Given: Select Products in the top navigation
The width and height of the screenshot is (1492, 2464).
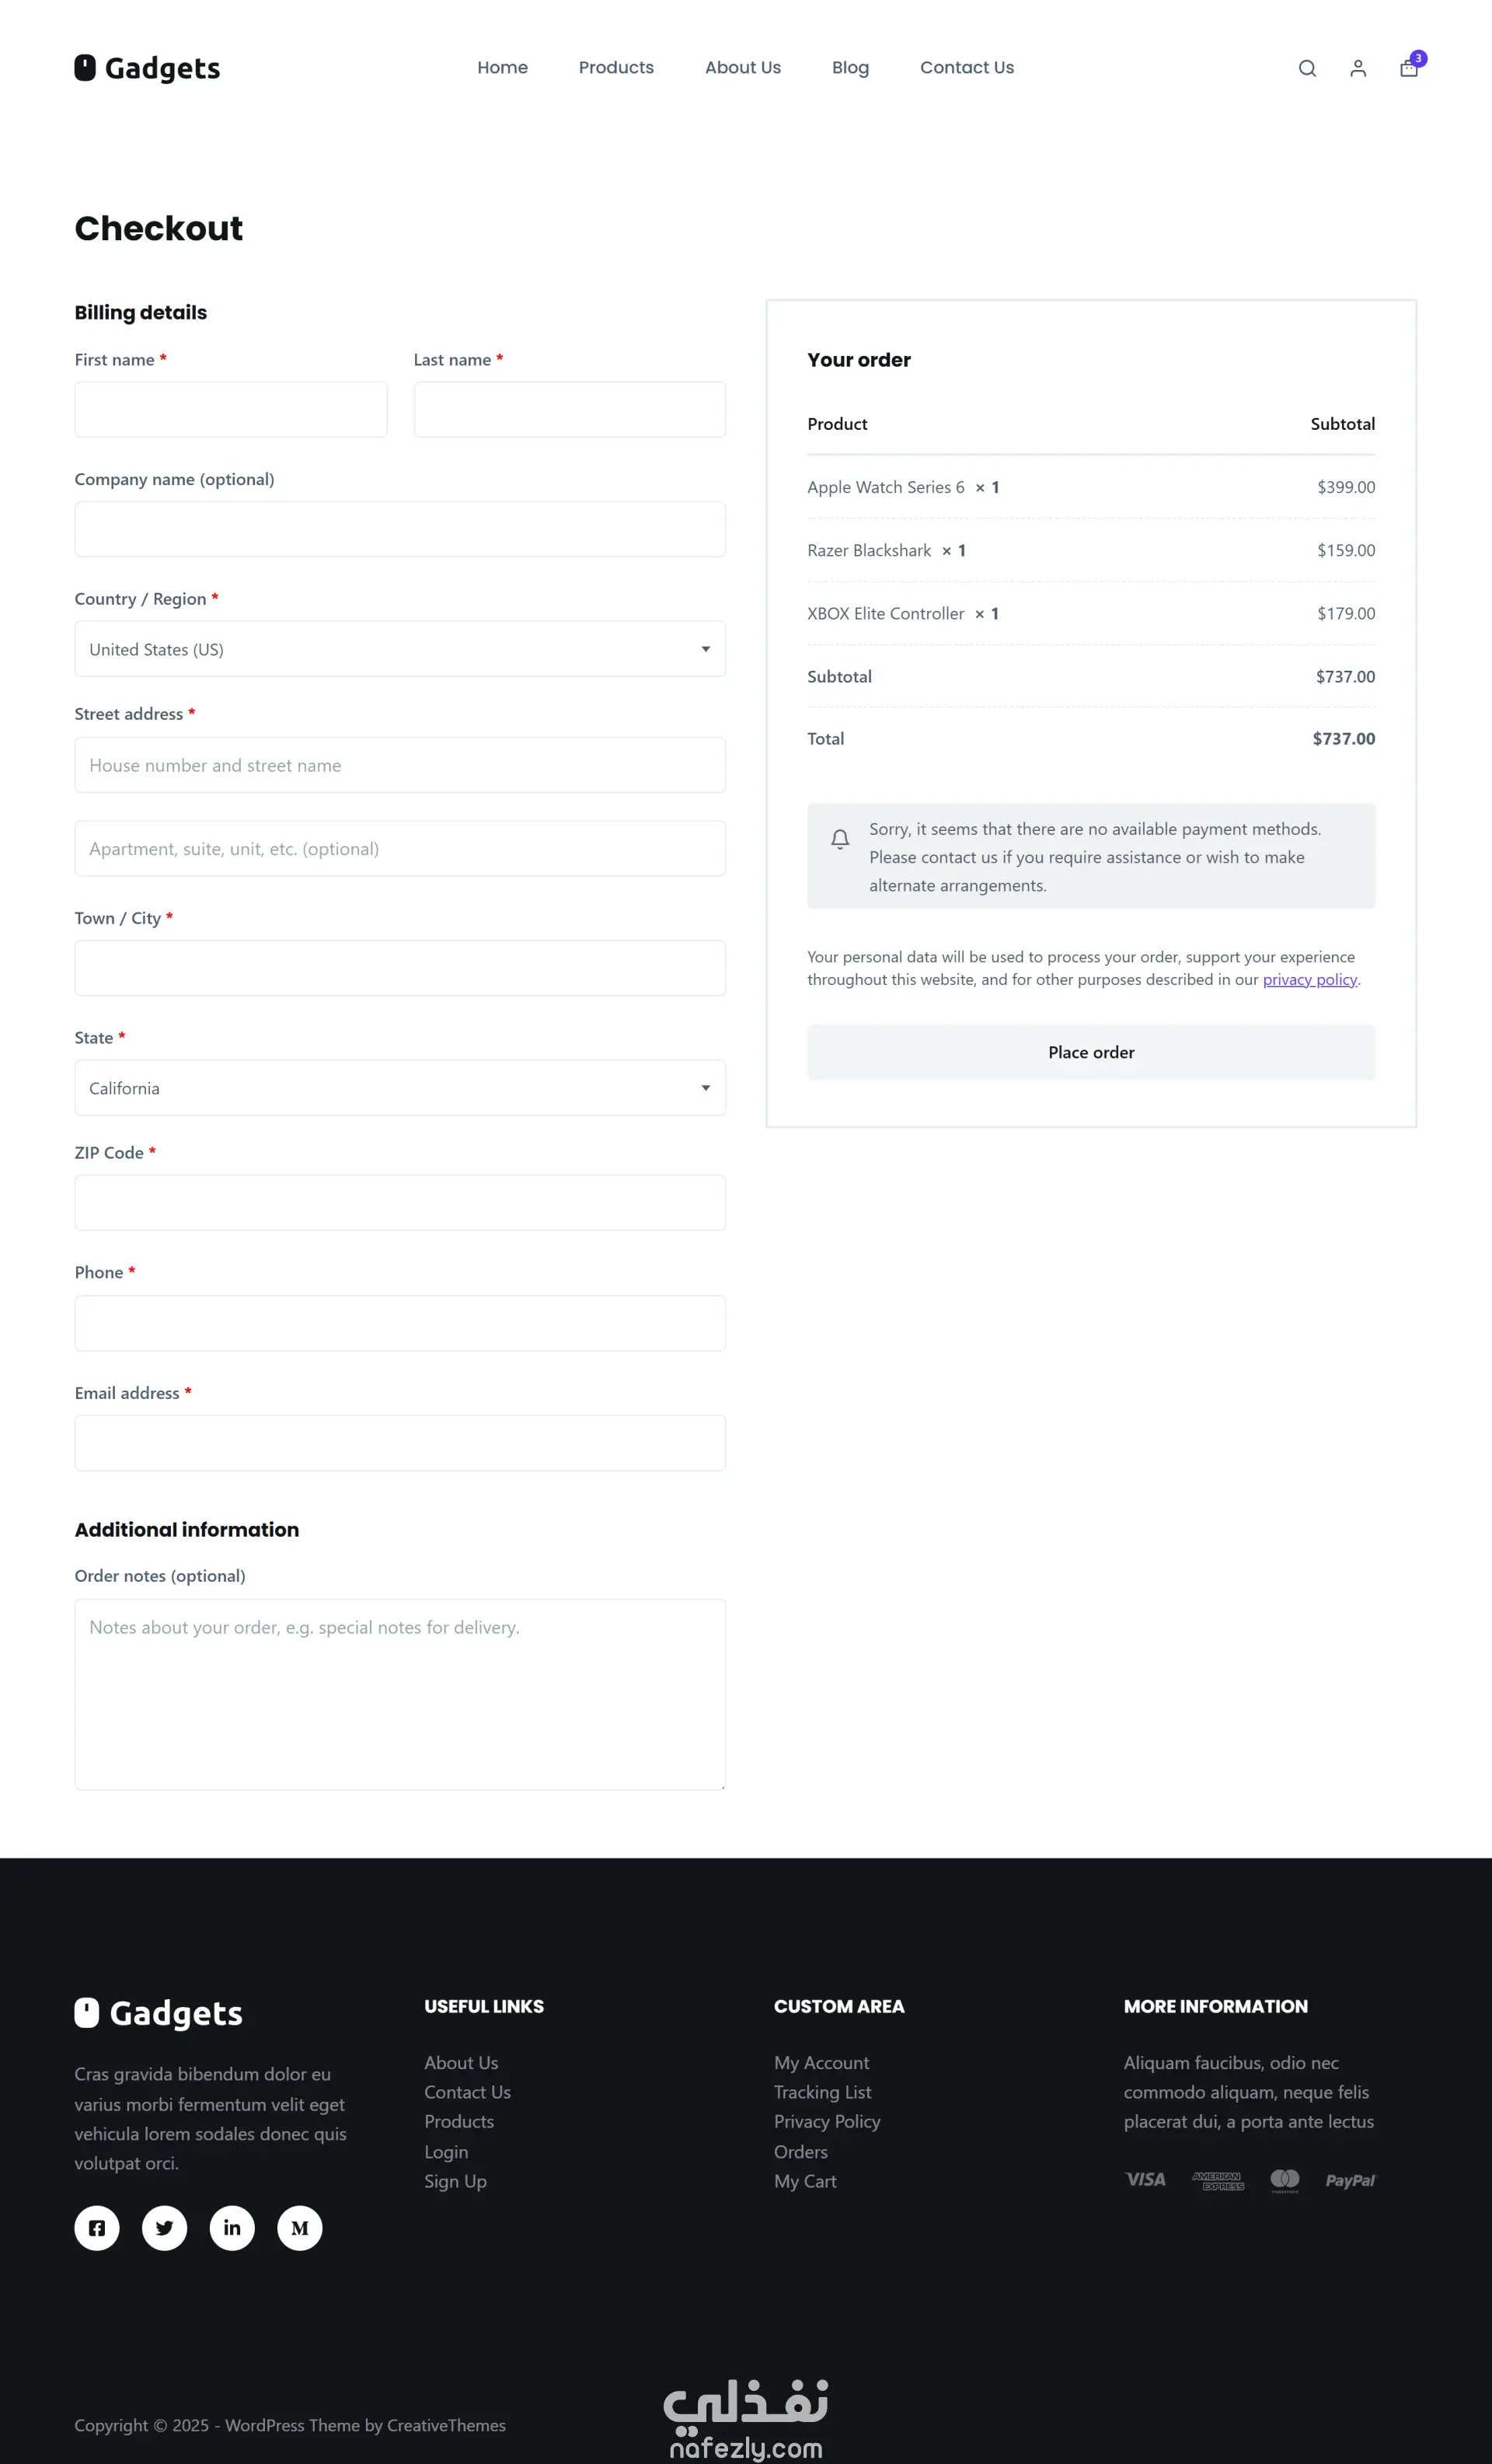Looking at the screenshot, I should pyautogui.click(x=616, y=68).
